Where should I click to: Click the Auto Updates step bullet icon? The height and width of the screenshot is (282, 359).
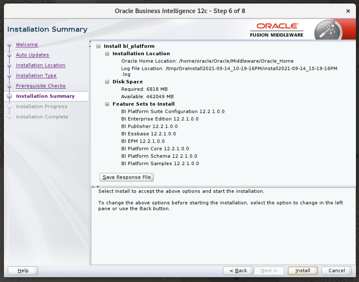click(10, 55)
